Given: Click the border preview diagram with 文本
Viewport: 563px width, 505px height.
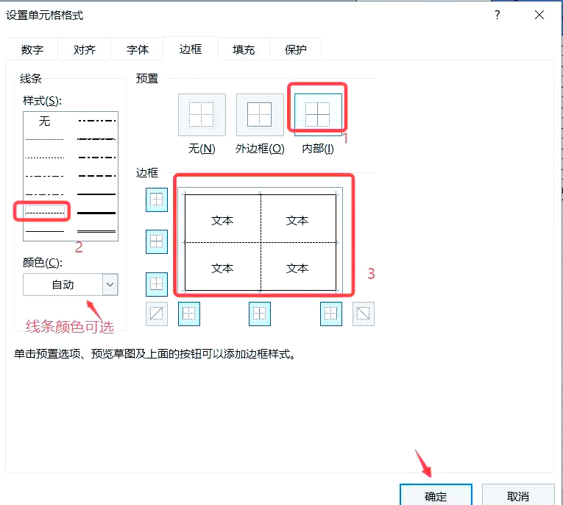Looking at the screenshot, I should coord(261,241).
